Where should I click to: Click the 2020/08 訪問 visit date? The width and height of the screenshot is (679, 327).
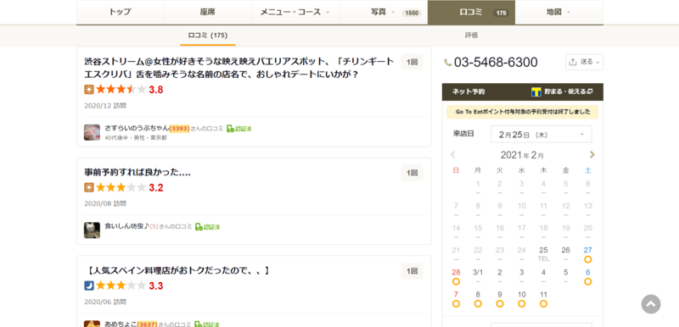tap(105, 203)
